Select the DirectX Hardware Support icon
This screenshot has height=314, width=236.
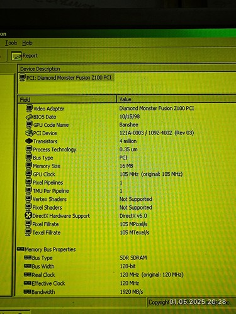click(28, 215)
